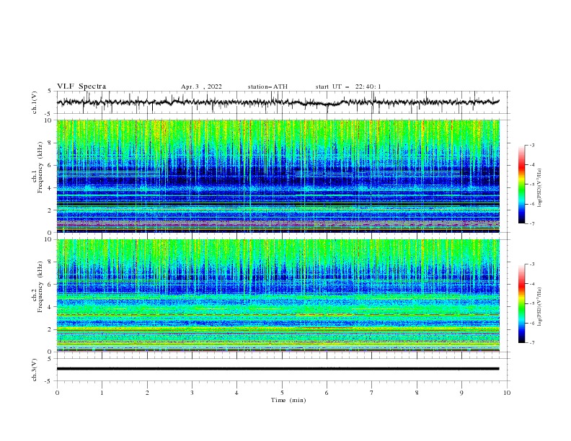Click the 'start UT = 22:40:1' text
Image resolution: width=571 pixels, height=441 pixels.
[x=348, y=86]
